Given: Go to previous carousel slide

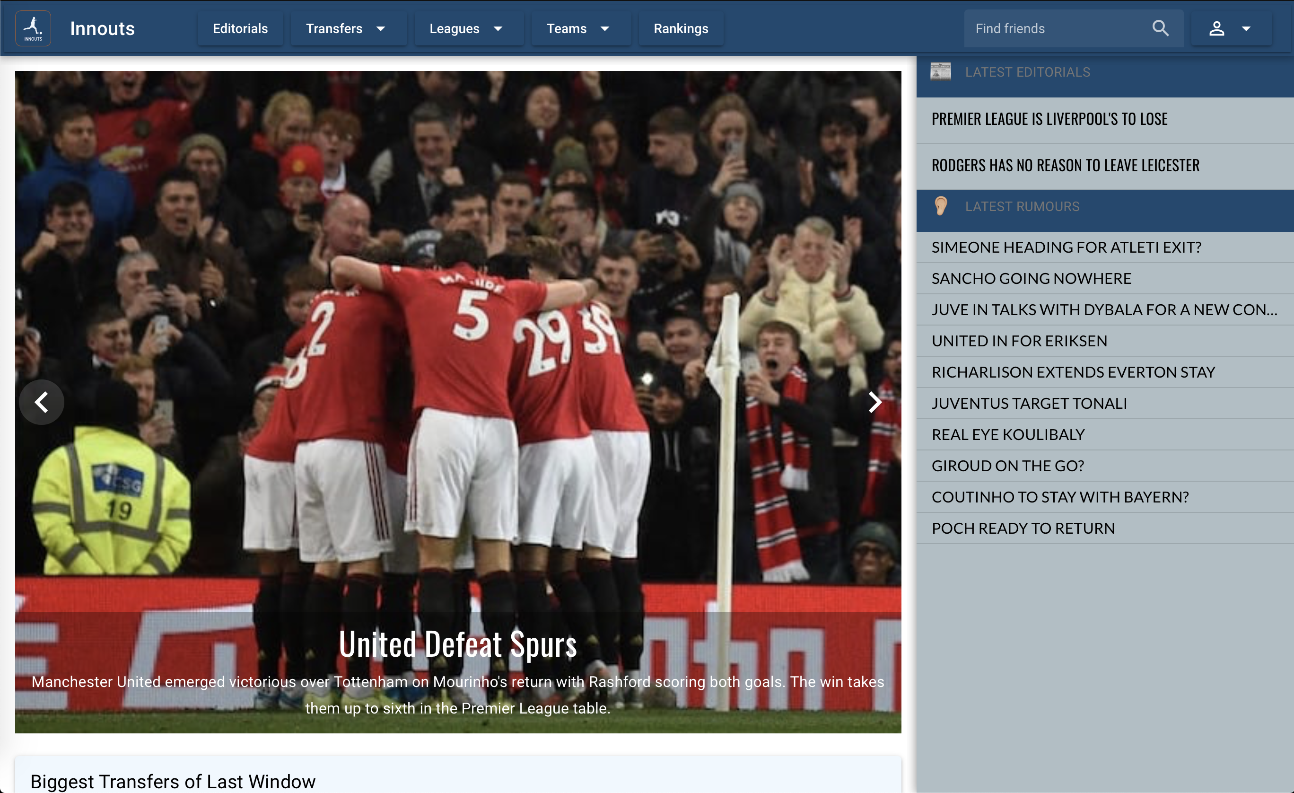Looking at the screenshot, I should (42, 402).
